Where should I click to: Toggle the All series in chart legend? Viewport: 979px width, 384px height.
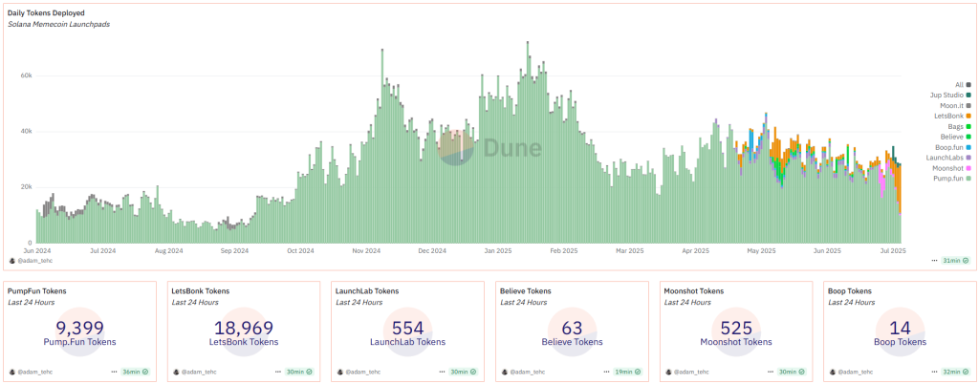pyautogui.click(x=963, y=84)
